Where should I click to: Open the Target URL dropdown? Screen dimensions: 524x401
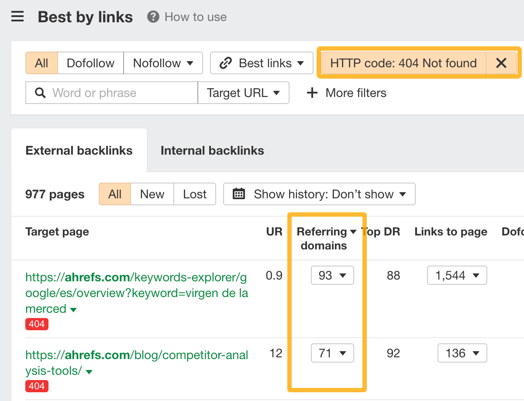pyautogui.click(x=244, y=93)
